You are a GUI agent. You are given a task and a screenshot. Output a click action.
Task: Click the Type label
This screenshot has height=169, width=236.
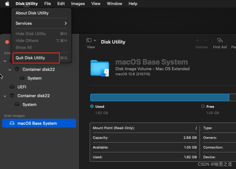[208, 128]
